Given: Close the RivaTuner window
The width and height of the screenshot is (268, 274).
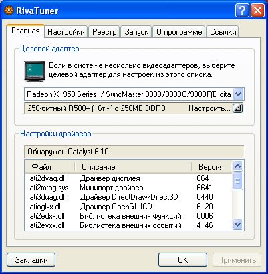Looking at the screenshot, I should pos(257,11).
